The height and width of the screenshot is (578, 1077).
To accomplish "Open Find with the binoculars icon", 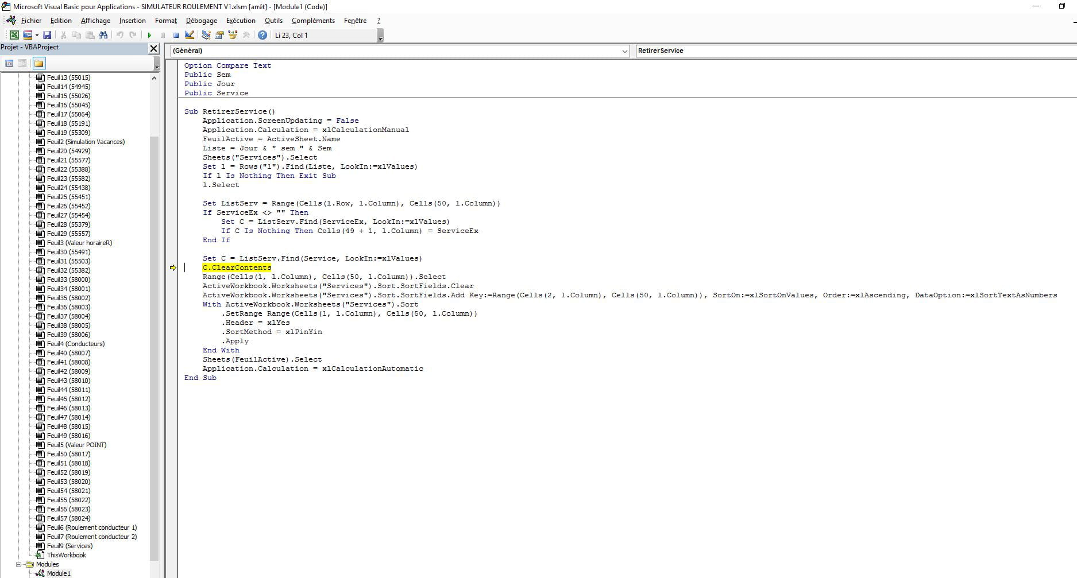I will coord(103,35).
